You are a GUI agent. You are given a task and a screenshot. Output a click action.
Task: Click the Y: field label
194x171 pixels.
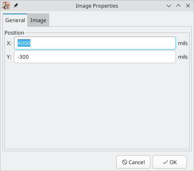(9, 57)
